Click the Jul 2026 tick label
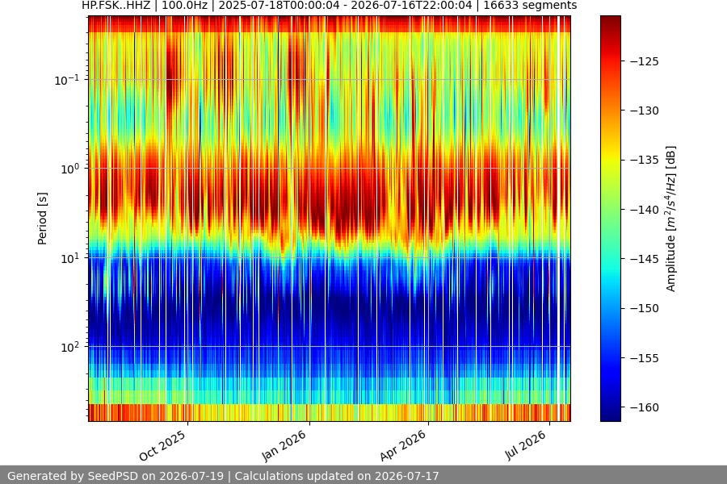Screen dimensions: 727x484 526,445
